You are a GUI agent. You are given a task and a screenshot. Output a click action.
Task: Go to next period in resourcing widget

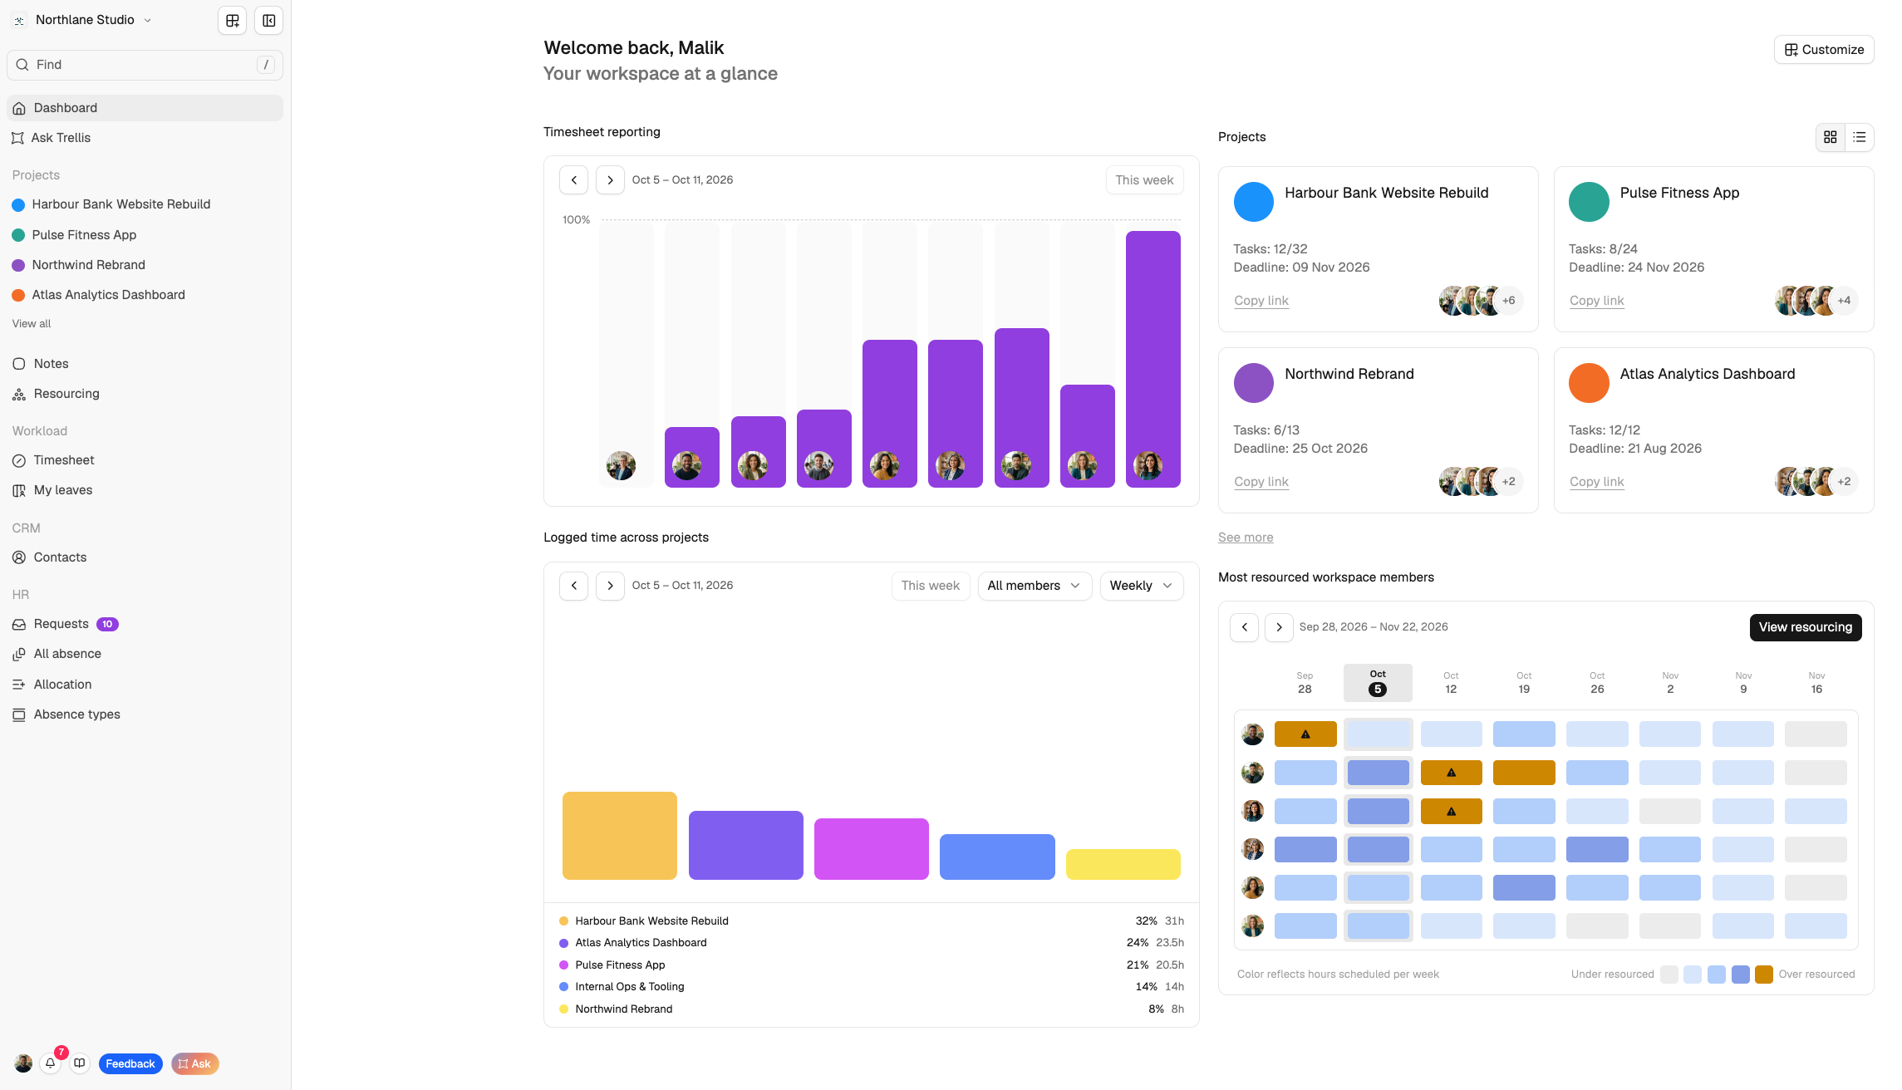coord(1280,627)
